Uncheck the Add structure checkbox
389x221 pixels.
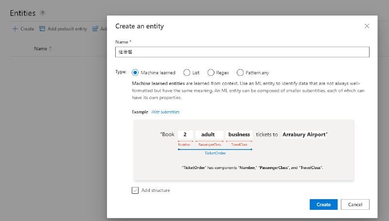135,190
